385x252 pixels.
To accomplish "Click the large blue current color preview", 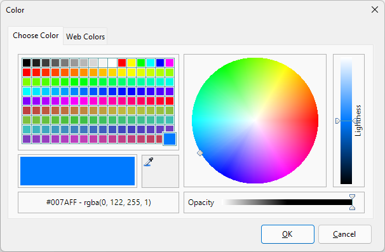I will coord(78,171).
